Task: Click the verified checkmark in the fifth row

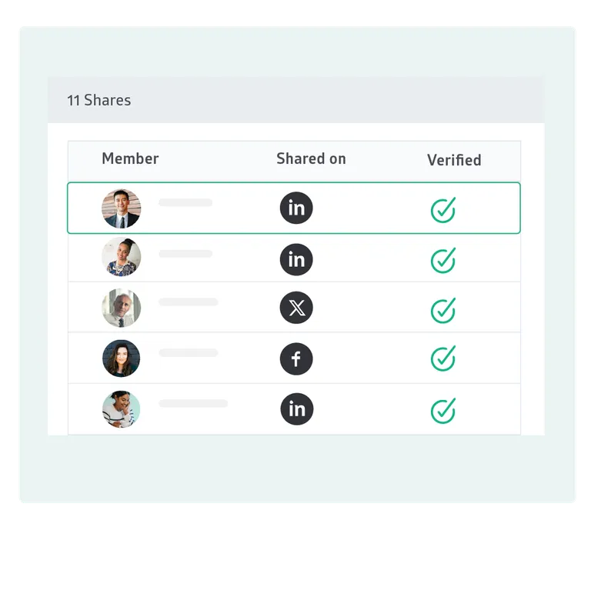Action: pos(442,410)
